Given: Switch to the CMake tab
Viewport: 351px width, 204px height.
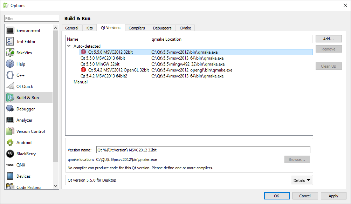Looking at the screenshot, I should tap(185, 28).
